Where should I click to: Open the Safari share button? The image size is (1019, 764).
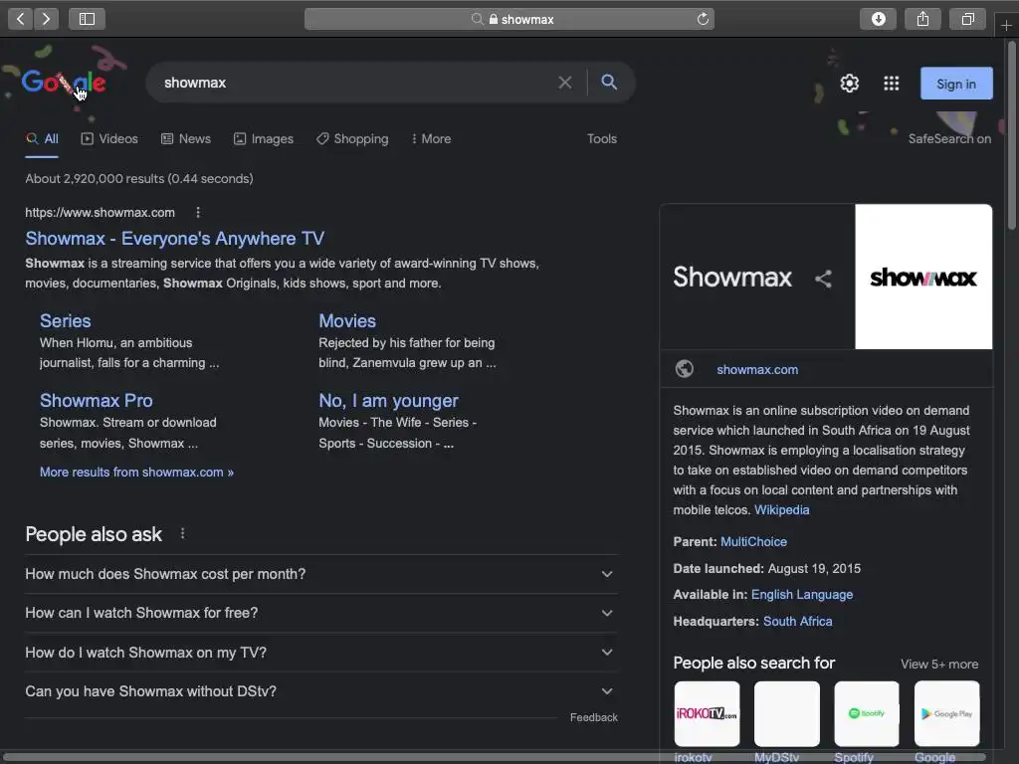coord(922,19)
